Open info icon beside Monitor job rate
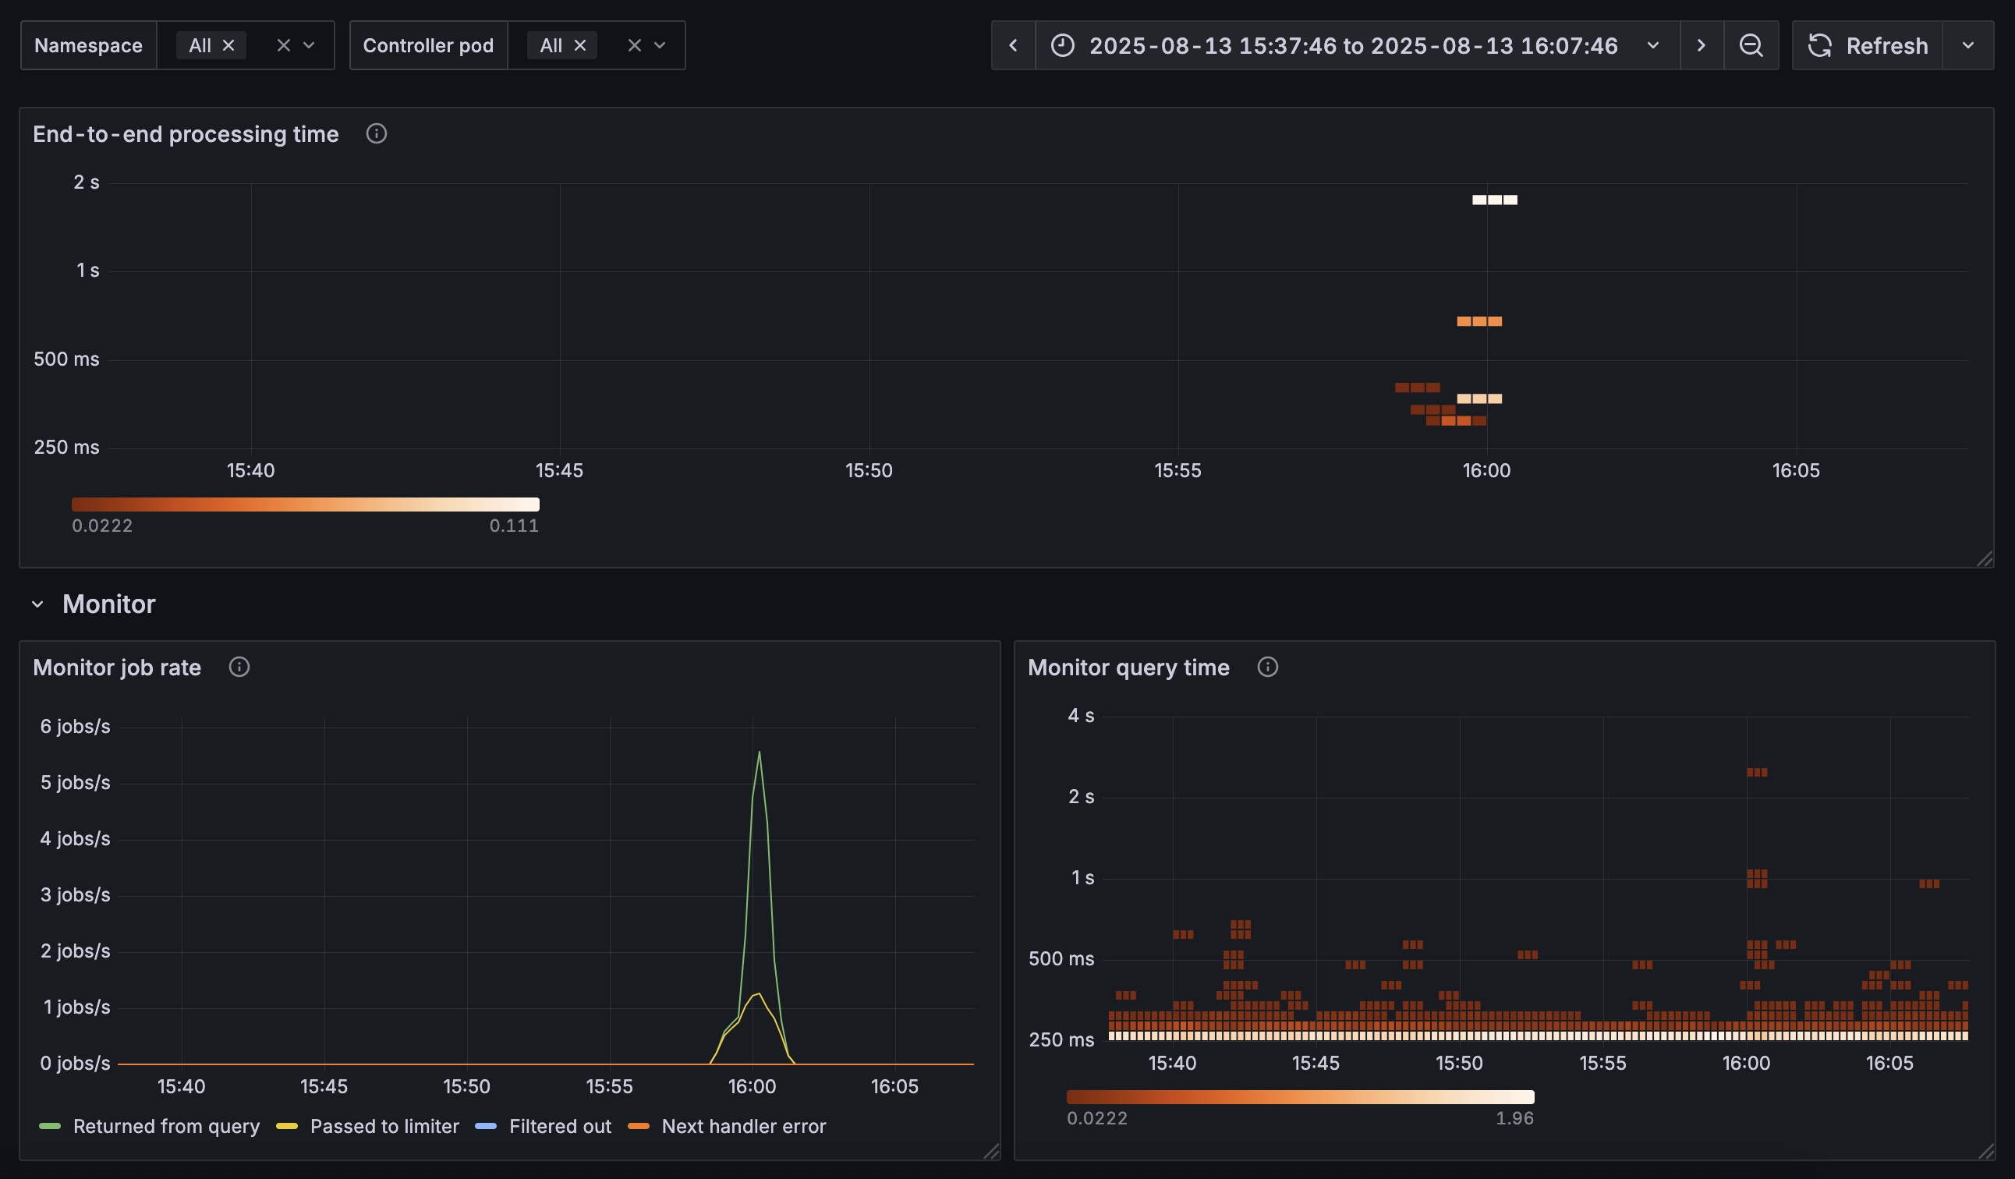The width and height of the screenshot is (2015, 1179). click(239, 667)
